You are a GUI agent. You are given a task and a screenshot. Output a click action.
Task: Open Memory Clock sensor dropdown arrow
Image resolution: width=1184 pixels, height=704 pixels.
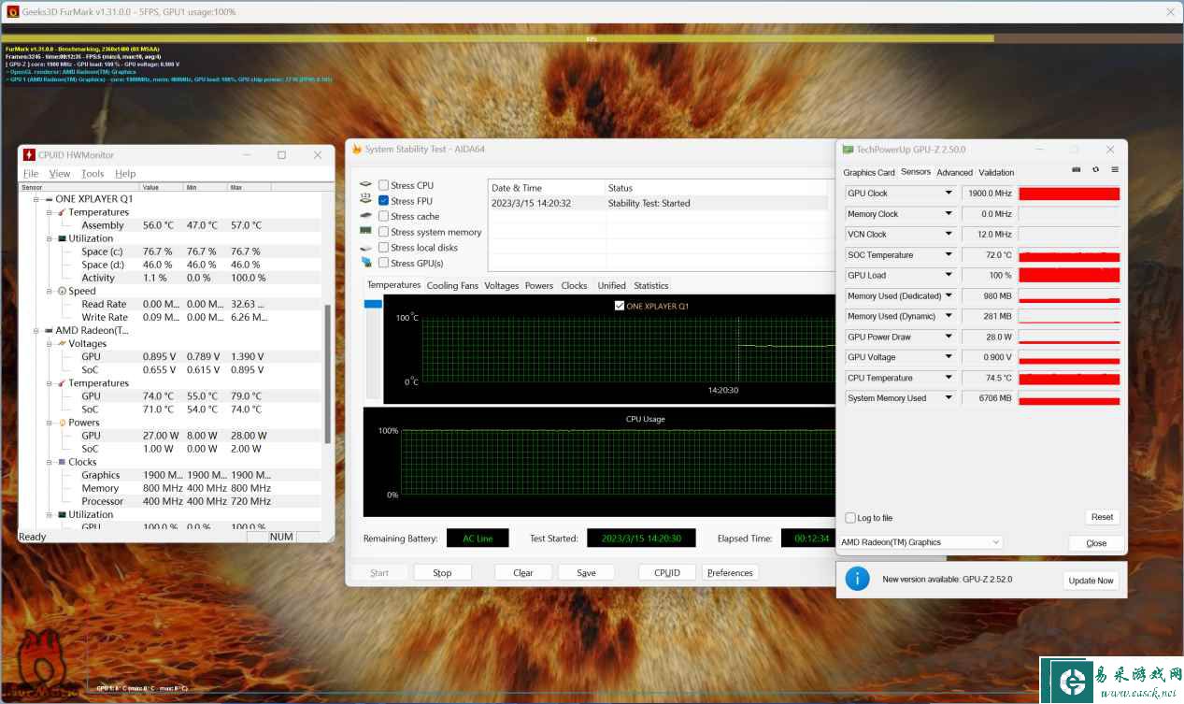949,214
